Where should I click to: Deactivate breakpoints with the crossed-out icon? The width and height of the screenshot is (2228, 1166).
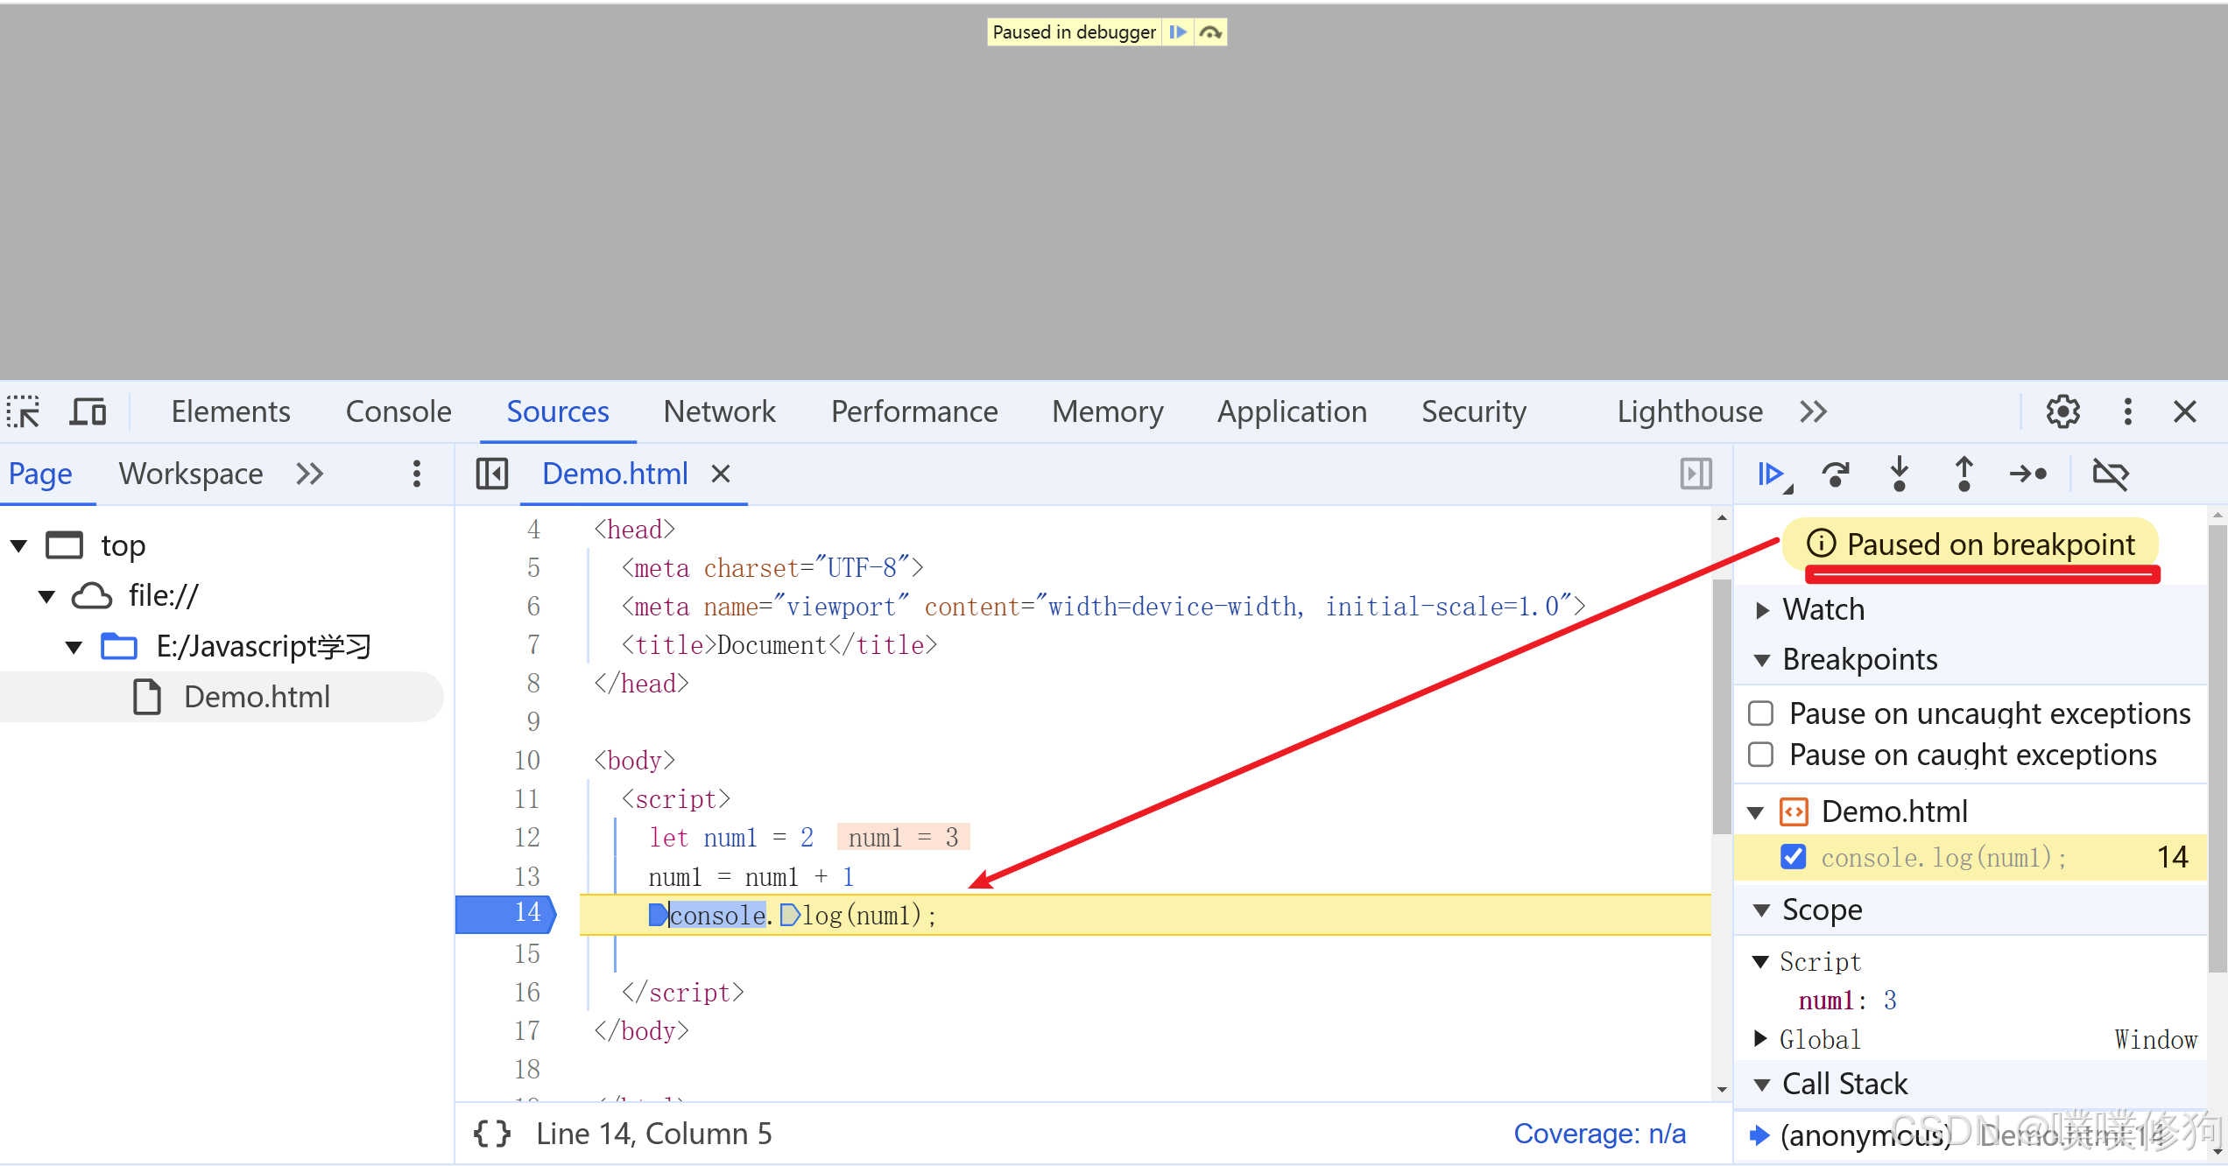click(x=2111, y=474)
